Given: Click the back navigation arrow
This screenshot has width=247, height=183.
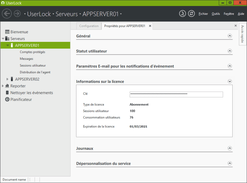Looking at the screenshot, I should point(7,14).
